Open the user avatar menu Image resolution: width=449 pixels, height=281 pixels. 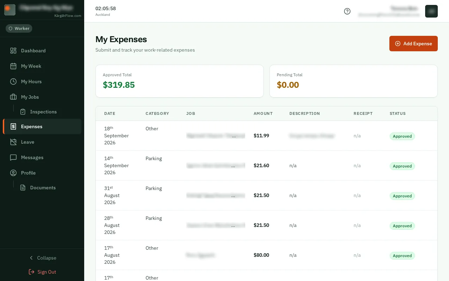pos(431,11)
